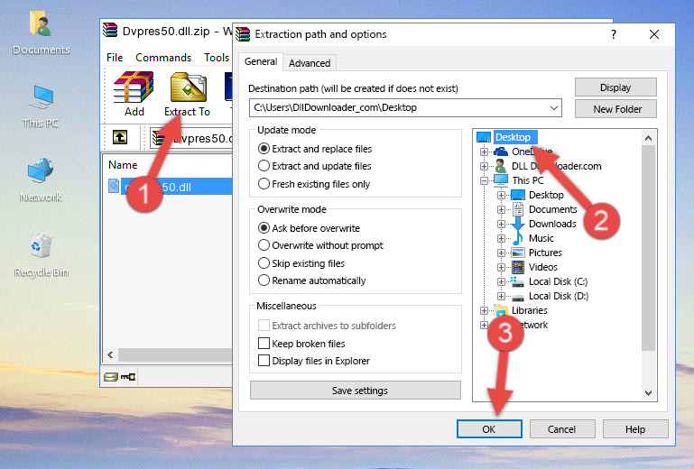The image size is (694, 469).
Task: Select Extract and replace files option
Action: (x=264, y=149)
